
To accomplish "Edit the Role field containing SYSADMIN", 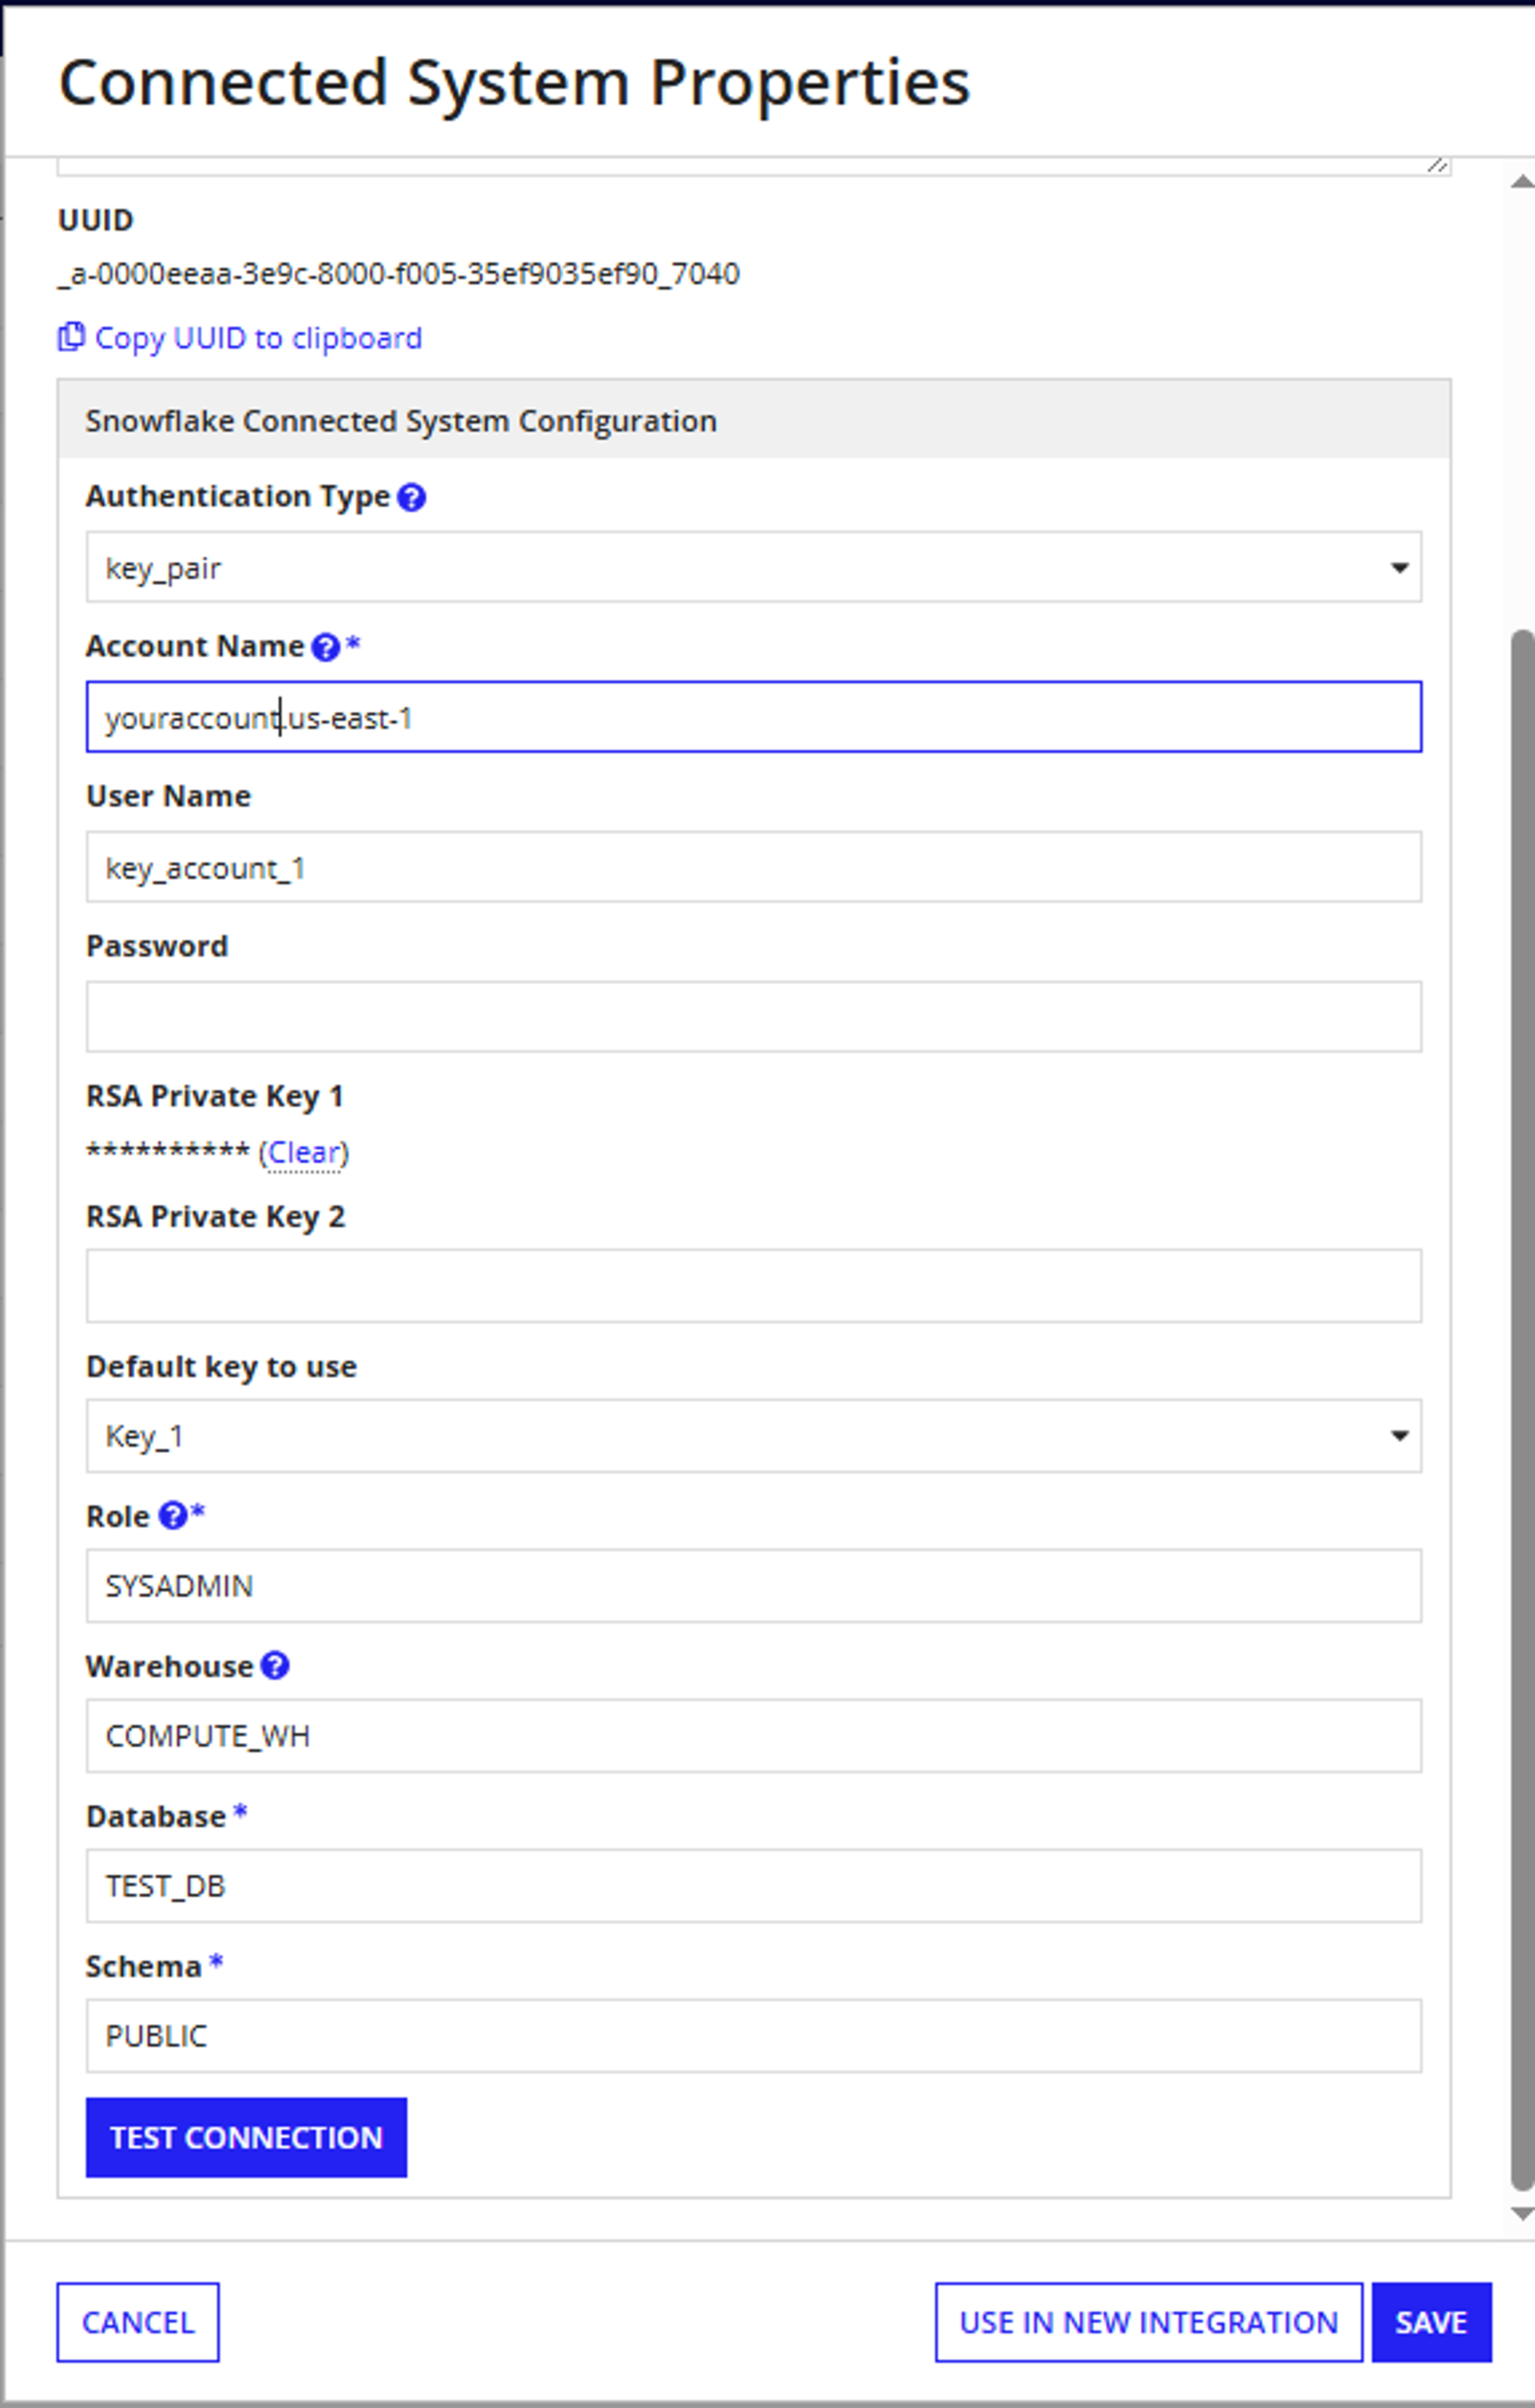I will (753, 1586).
